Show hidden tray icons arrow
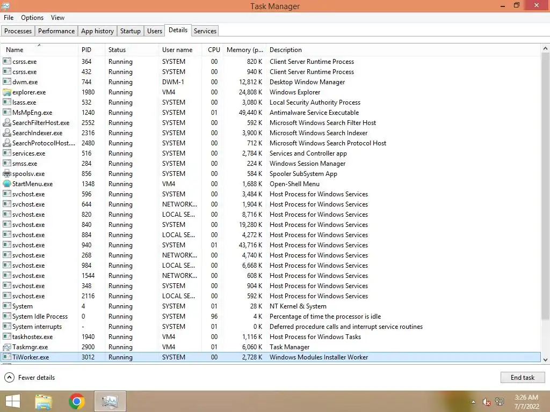 pos(474,402)
